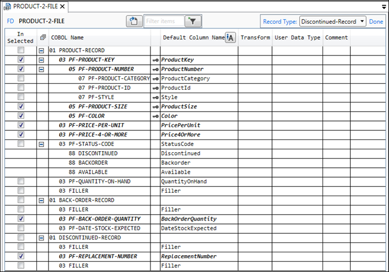Click the key icon beside ProductKey
The image size is (389, 272).
(x=155, y=60)
